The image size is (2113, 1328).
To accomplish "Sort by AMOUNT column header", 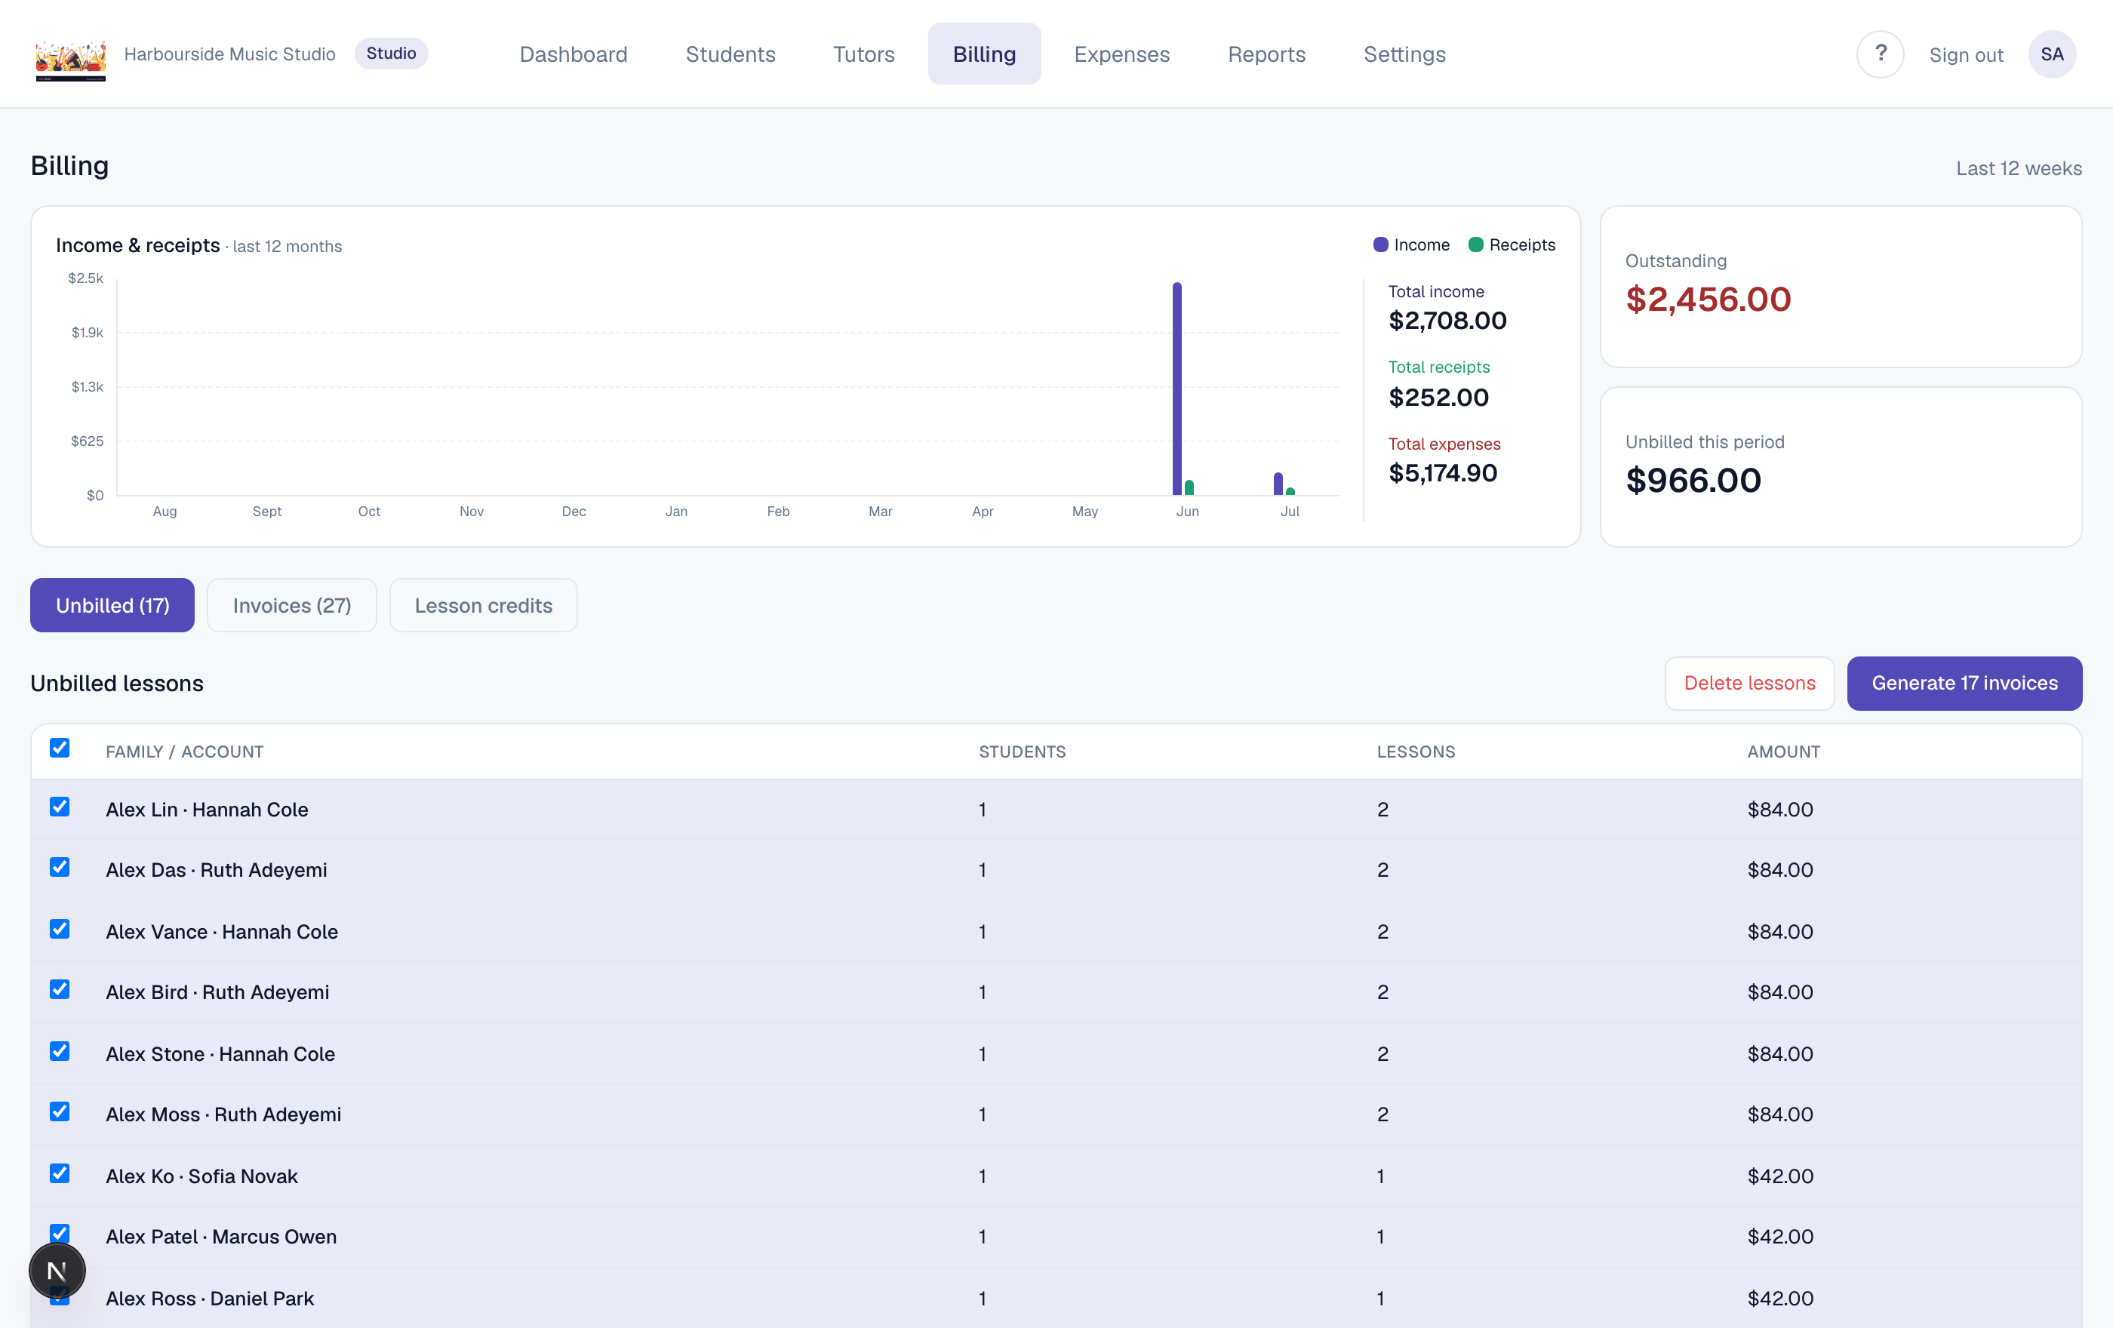I will (1783, 752).
